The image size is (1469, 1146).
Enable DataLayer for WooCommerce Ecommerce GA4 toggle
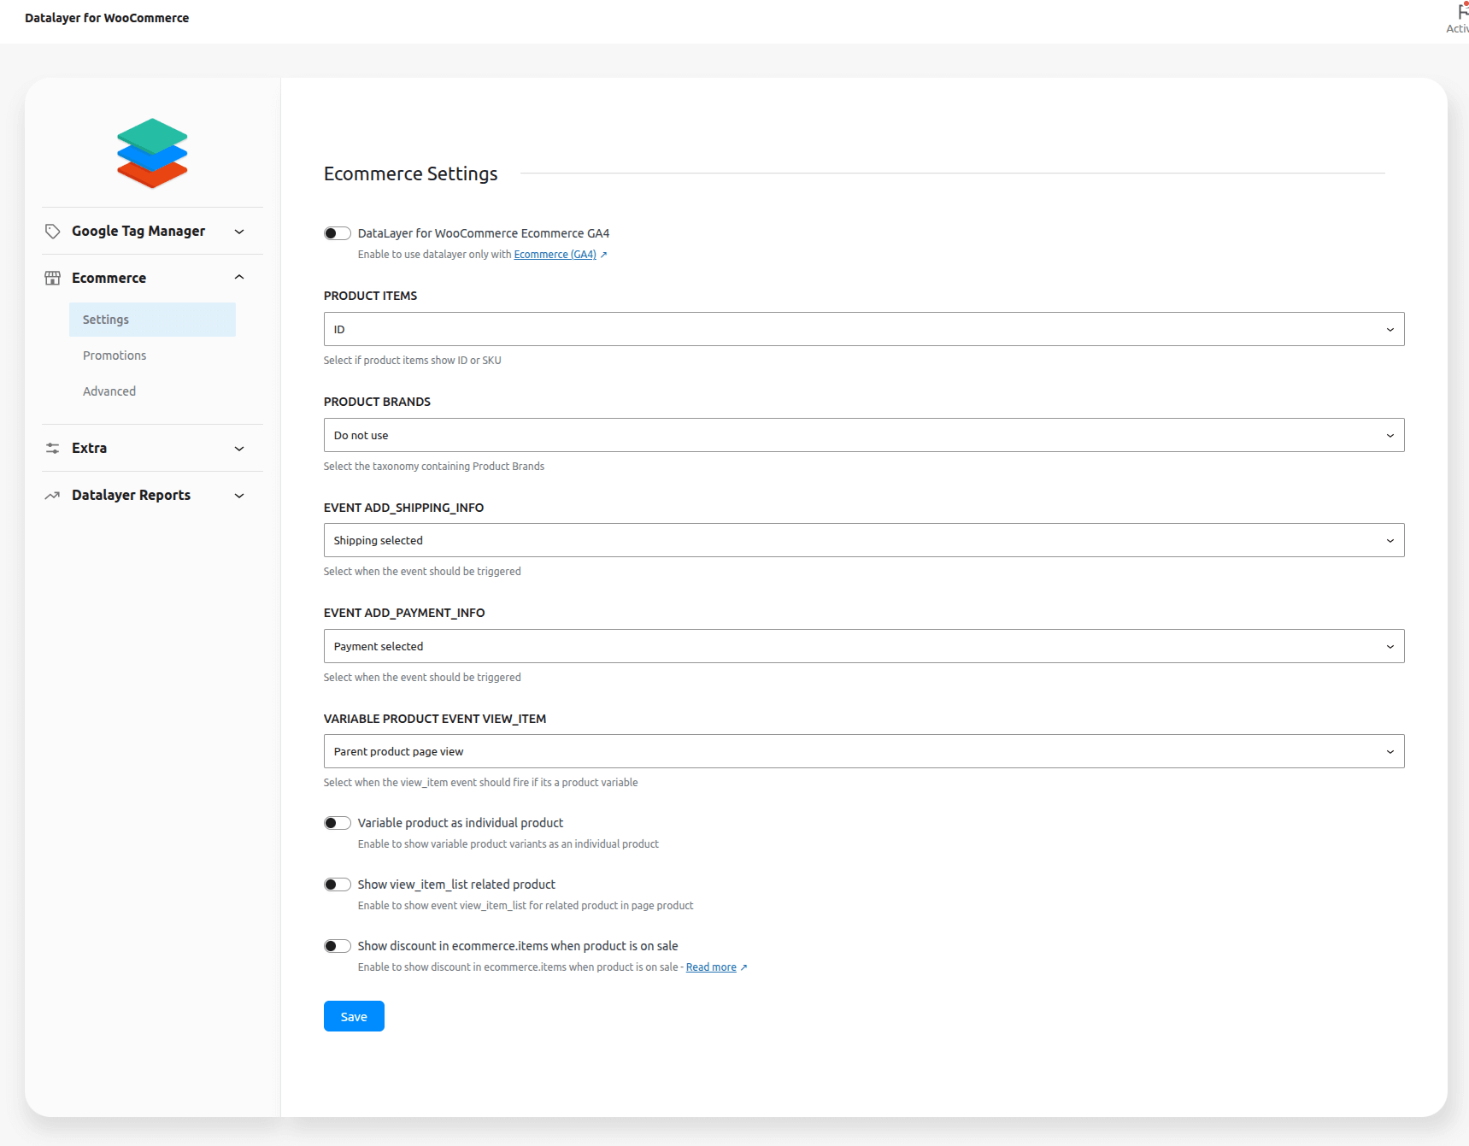337,233
